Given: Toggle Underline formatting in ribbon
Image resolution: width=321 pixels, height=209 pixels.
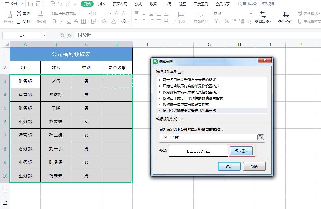Looking at the screenshot, I should 69,21.
